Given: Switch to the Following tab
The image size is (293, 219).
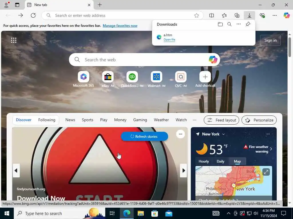Looking at the screenshot, I should (x=47, y=120).
